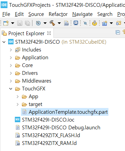Select the target folder label
This screenshot has width=125, height=151.
click(35, 104)
